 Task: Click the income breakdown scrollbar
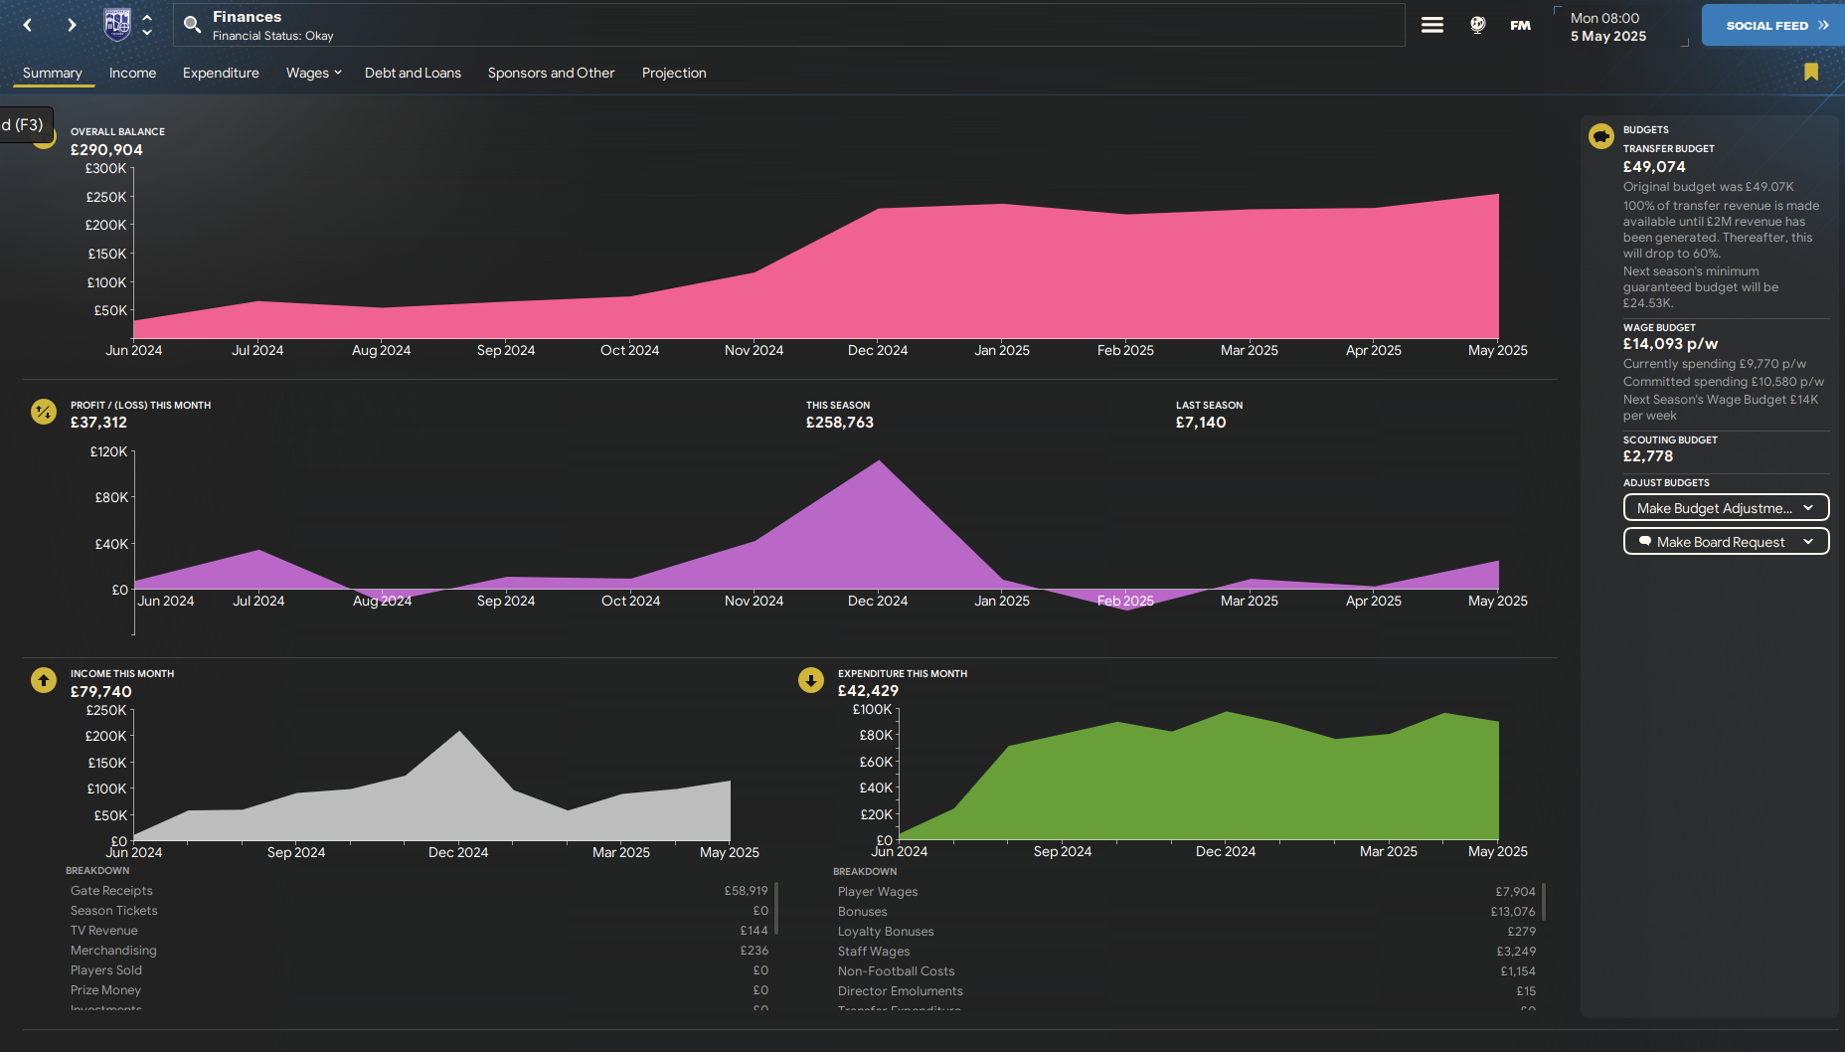[776, 908]
